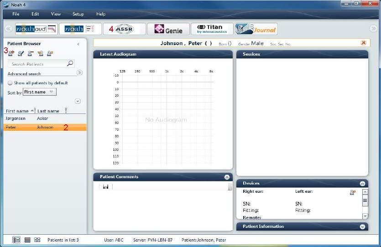Click the round down-arrow above patient list

click(x=78, y=101)
